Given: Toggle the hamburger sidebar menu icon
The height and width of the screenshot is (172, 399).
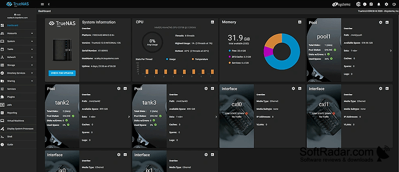Looking at the screenshot, I should point(42,4).
